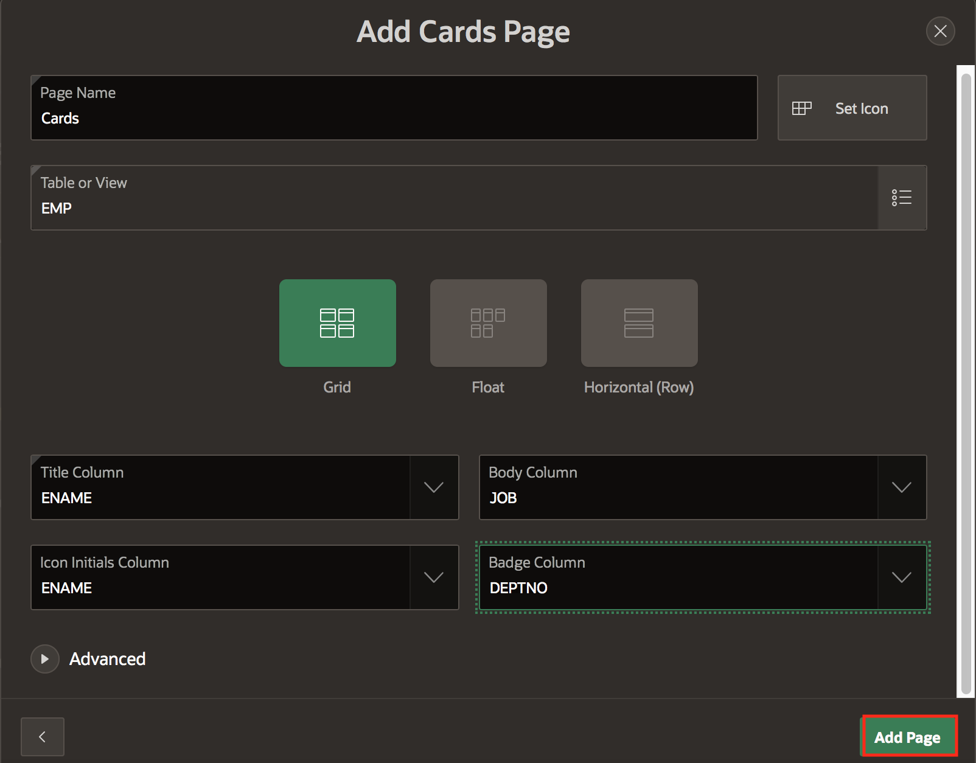Click the Table or View EMP field
This screenshot has height=763, width=976.
454,208
